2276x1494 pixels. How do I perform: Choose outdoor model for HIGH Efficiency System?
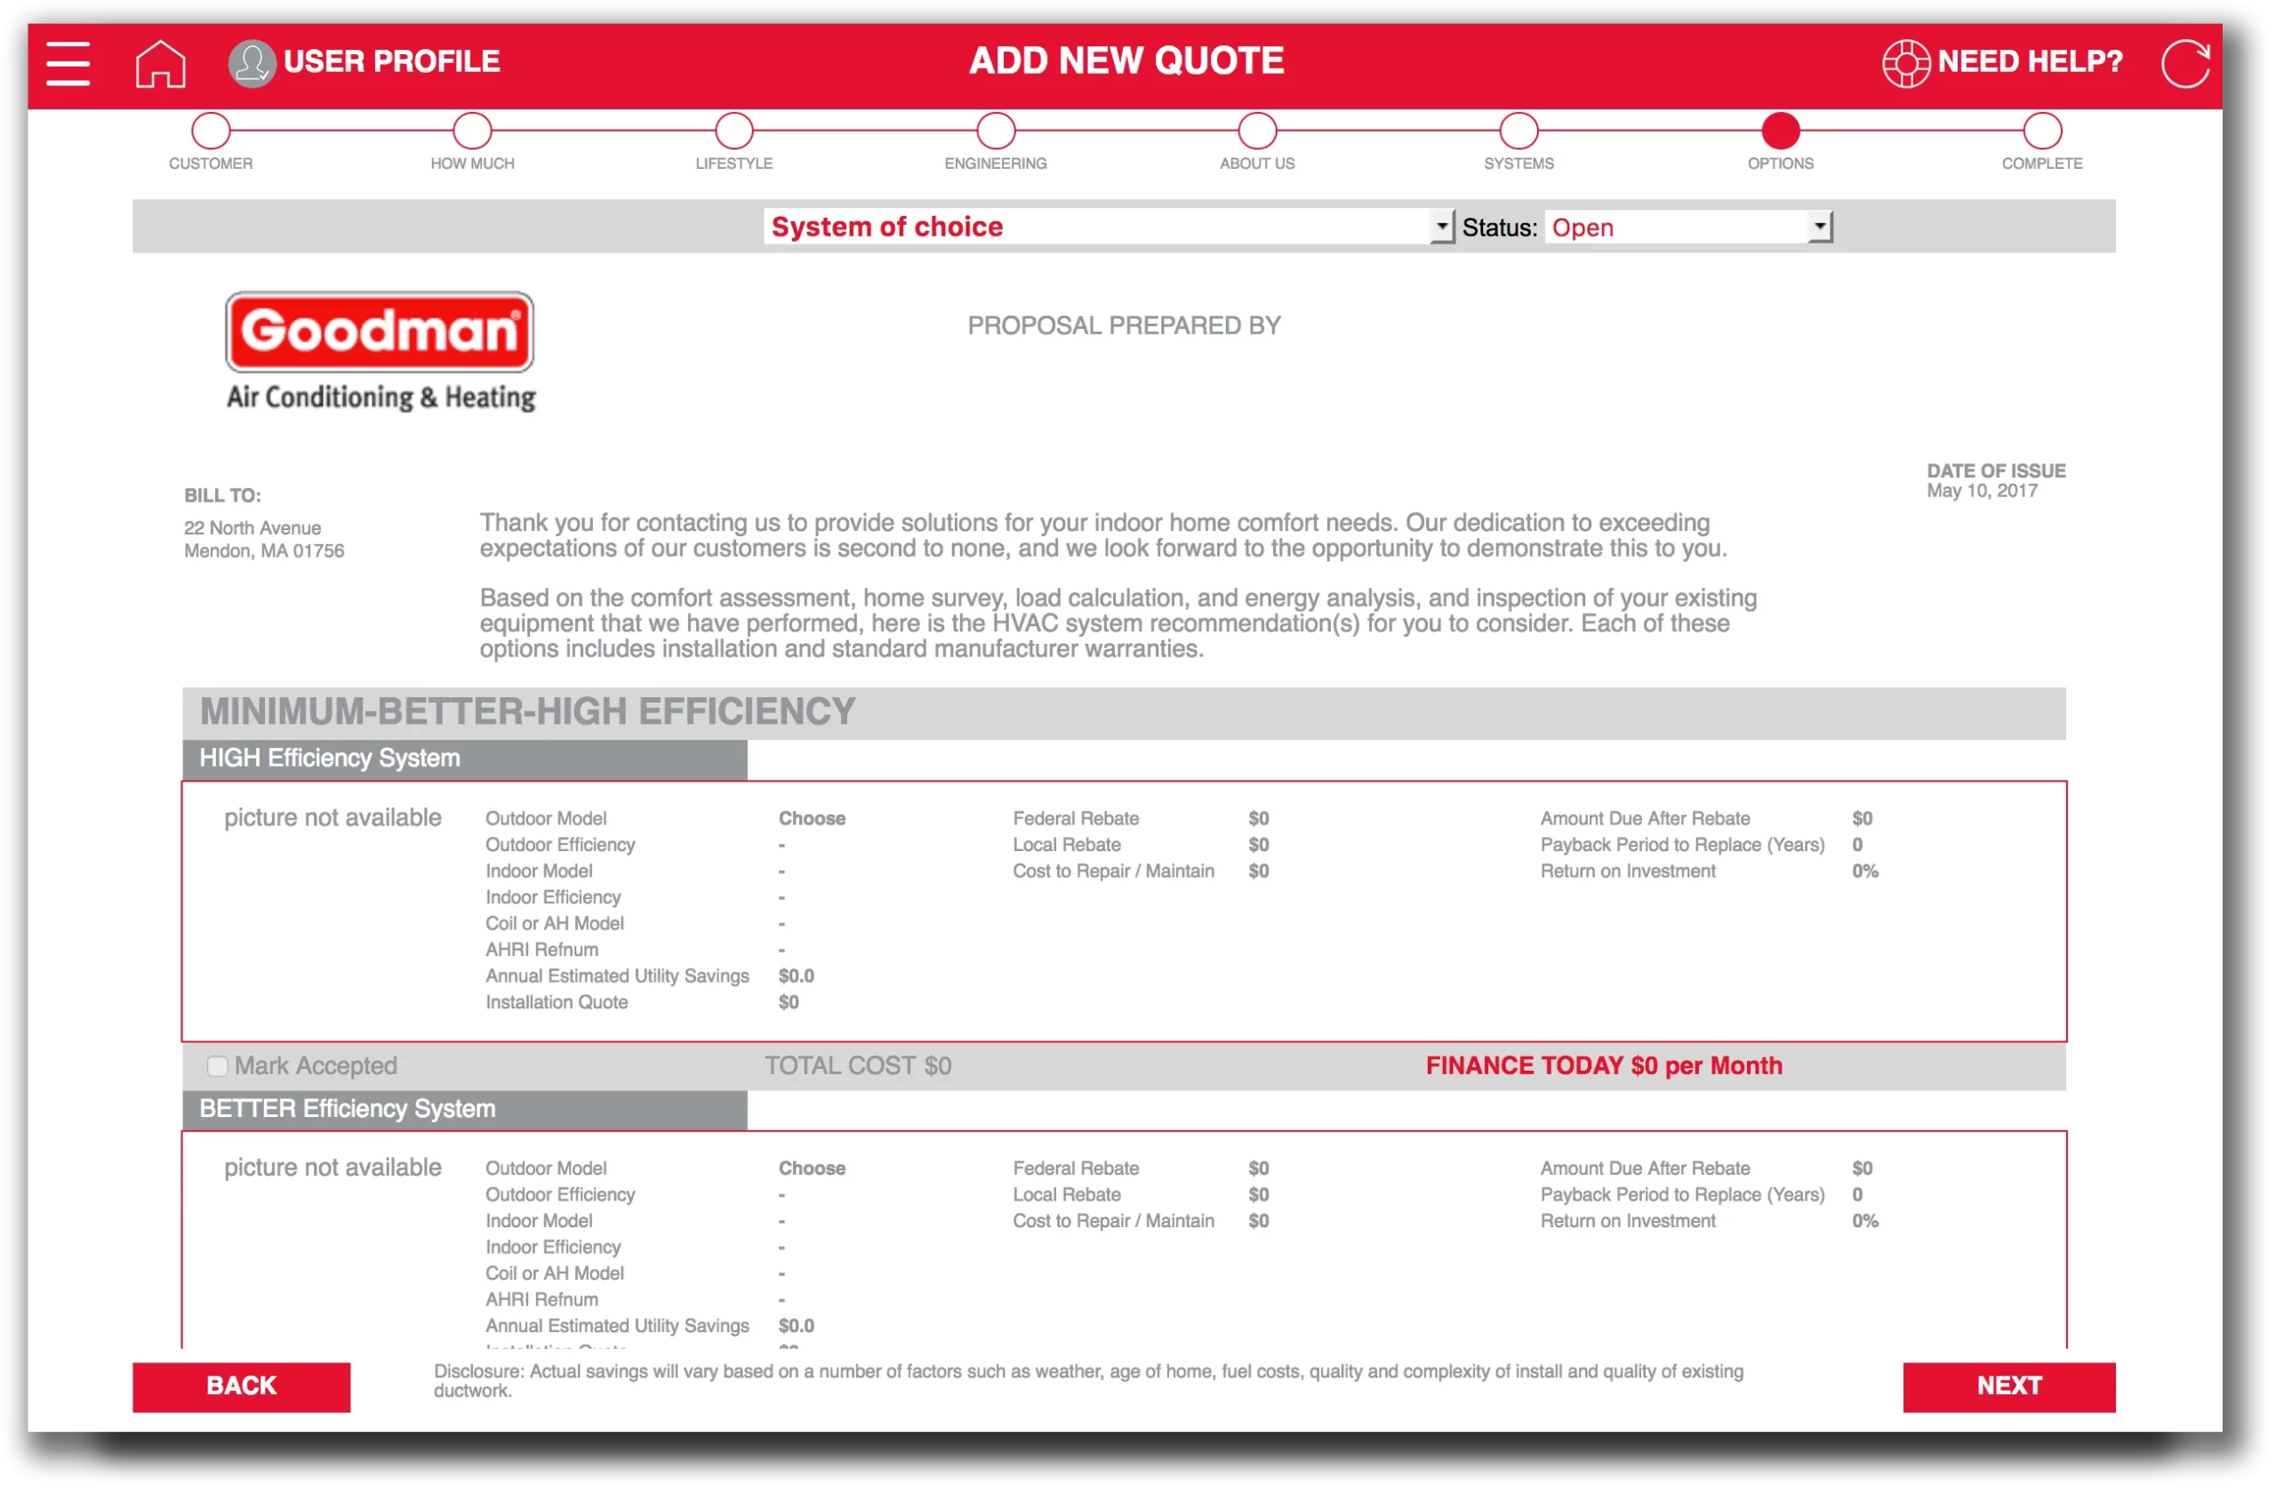click(x=811, y=819)
